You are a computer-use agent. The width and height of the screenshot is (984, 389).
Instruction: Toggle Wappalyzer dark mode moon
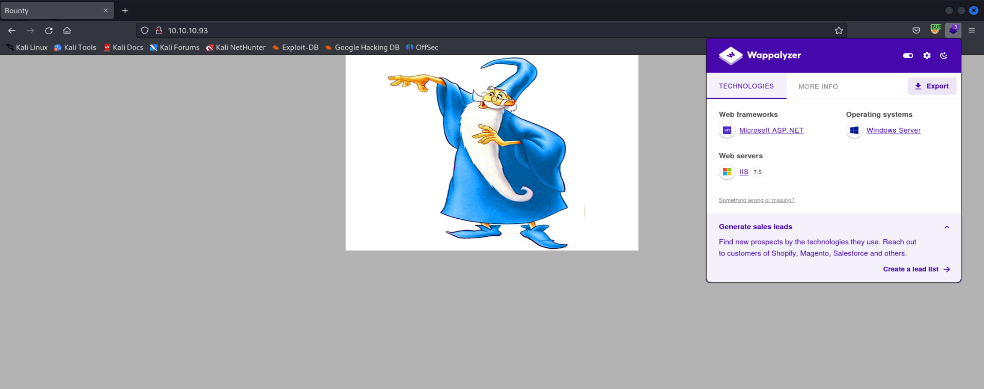[944, 56]
